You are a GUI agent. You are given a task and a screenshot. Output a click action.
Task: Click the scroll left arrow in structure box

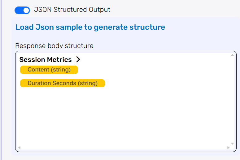click(x=19, y=147)
